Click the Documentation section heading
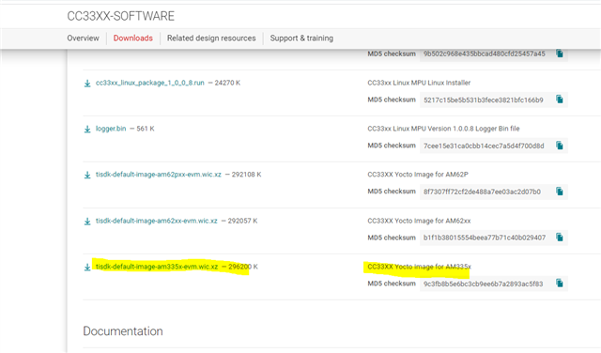 tap(123, 331)
